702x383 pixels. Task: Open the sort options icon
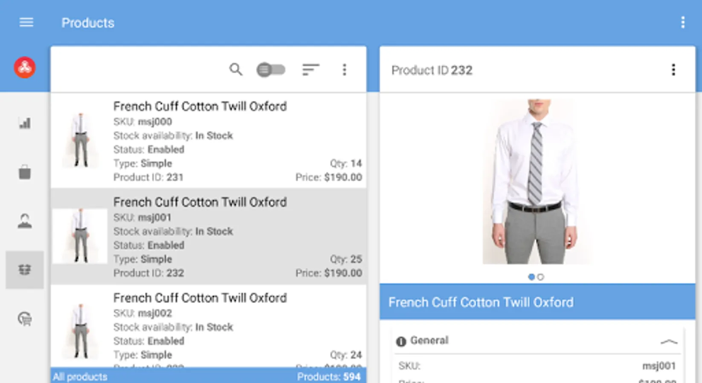click(310, 69)
